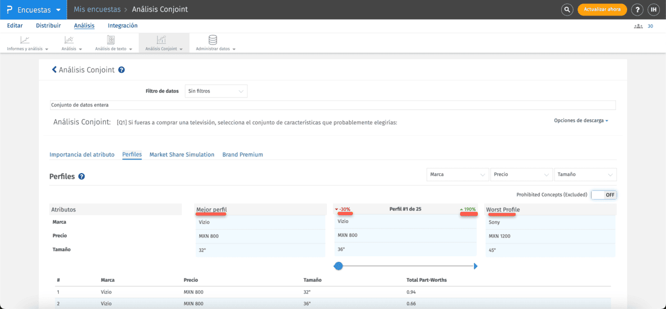Open the Filtro de datos dropdown
This screenshot has width=666, height=309.
point(216,91)
